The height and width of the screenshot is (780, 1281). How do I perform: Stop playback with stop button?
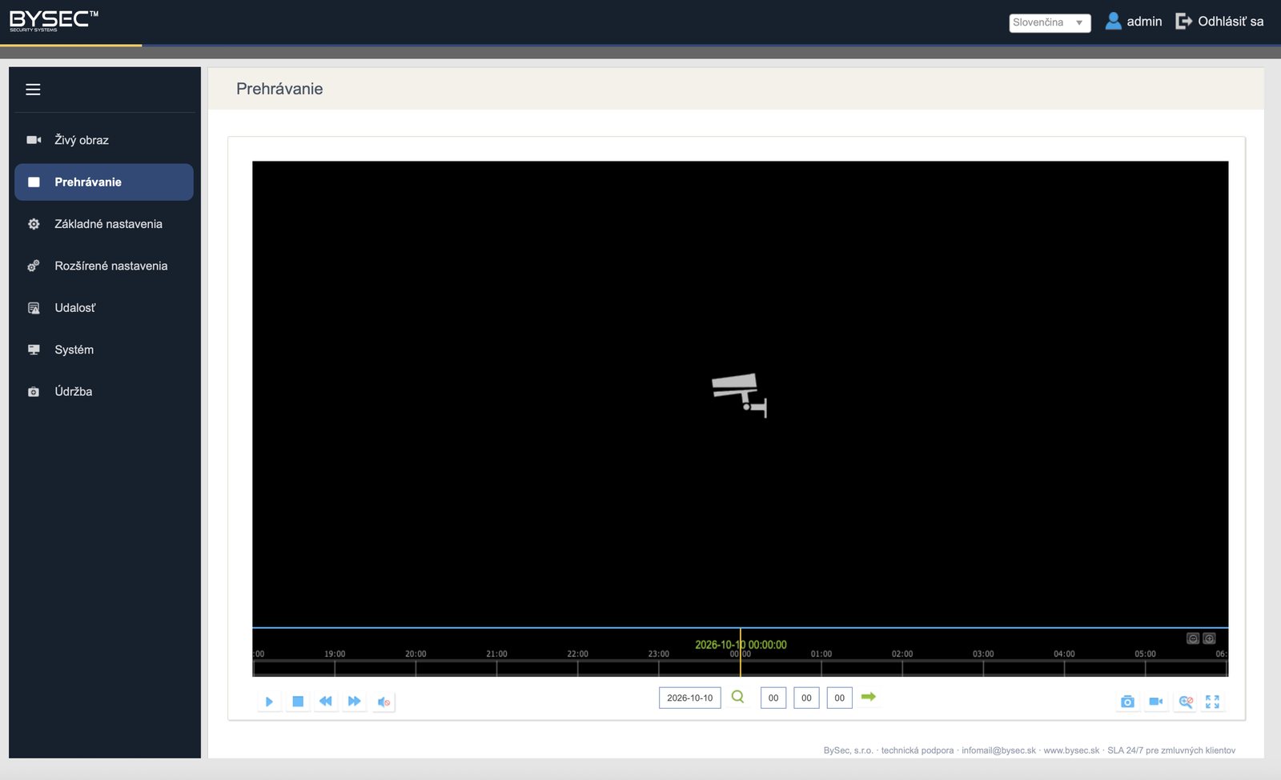tap(298, 702)
